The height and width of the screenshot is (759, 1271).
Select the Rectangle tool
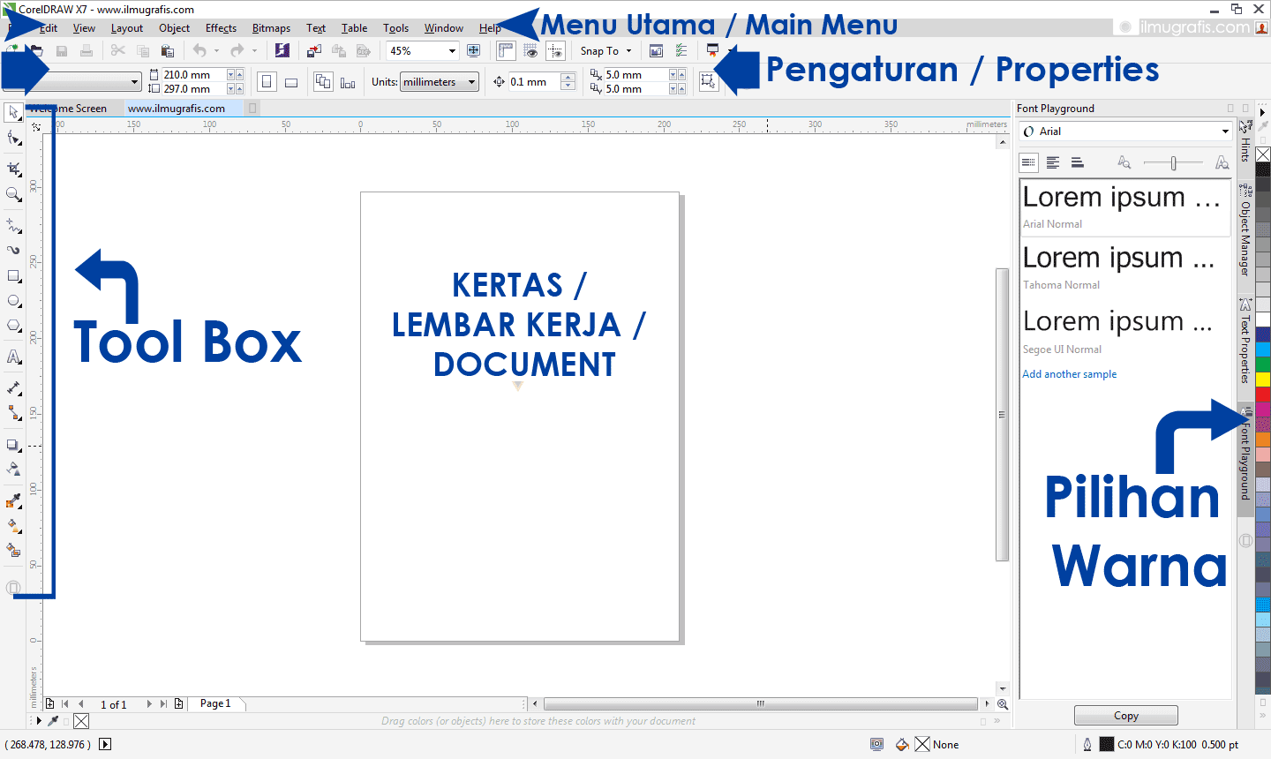[13, 275]
